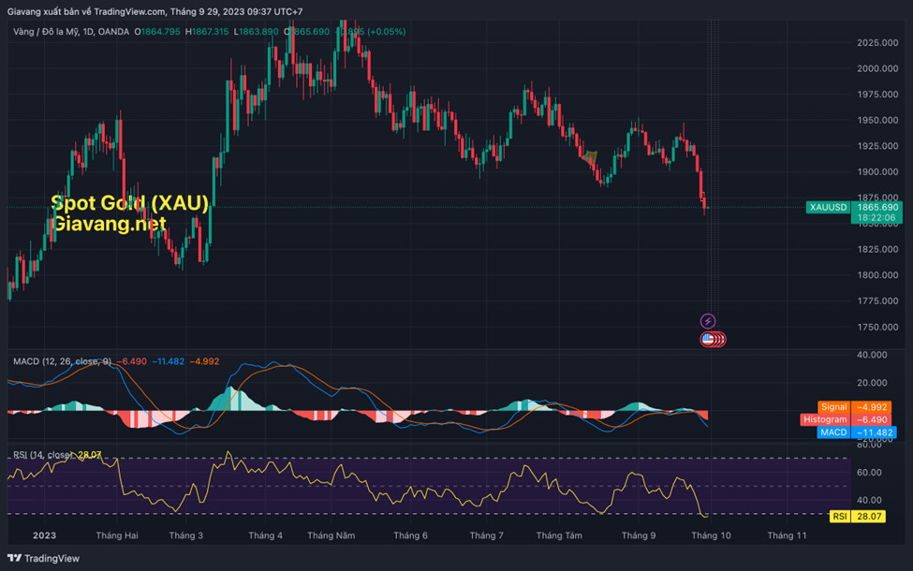Click the 1750.000 price scale level
The height and width of the screenshot is (571, 913).
(877, 327)
